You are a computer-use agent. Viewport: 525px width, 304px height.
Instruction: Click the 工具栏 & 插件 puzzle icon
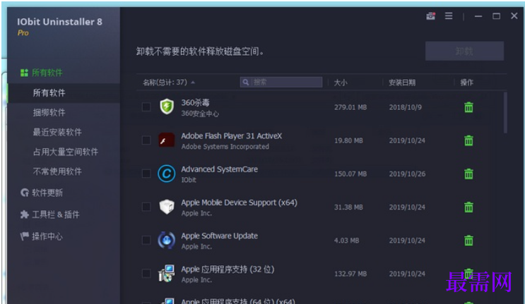pyautogui.click(x=24, y=214)
